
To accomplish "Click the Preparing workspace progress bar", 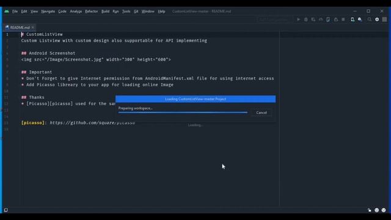I will pyautogui.click(x=183, y=112).
